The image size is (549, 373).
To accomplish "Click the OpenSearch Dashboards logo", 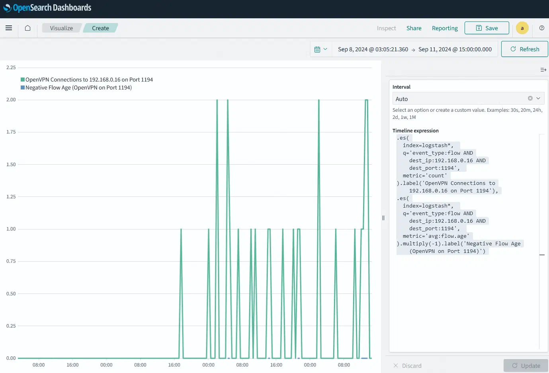I will pos(47,8).
